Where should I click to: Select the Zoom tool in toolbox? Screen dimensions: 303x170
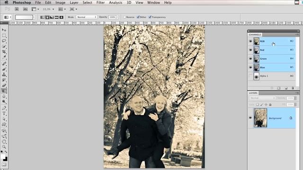(4, 147)
